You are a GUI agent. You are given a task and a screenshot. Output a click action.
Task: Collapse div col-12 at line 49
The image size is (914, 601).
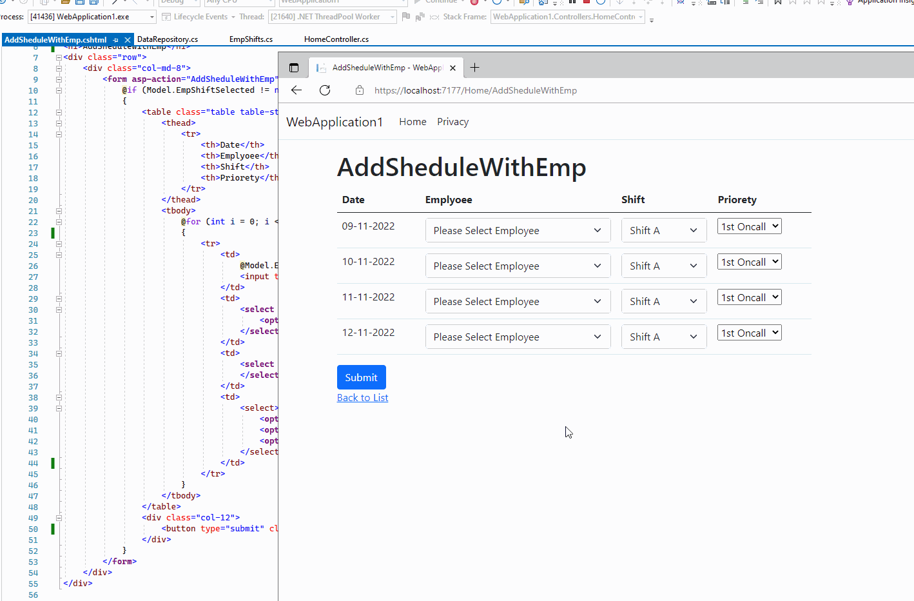pos(59,518)
